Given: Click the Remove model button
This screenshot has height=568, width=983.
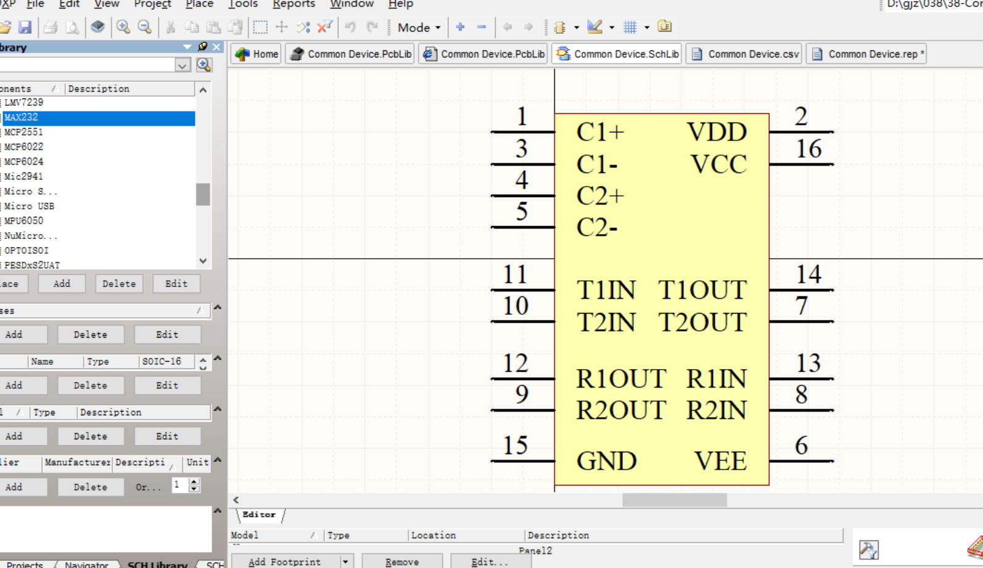Looking at the screenshot, I should (x=402, y=562).
